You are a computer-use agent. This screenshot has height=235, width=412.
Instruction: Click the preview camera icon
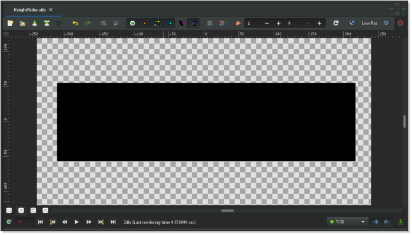(116, 23)
